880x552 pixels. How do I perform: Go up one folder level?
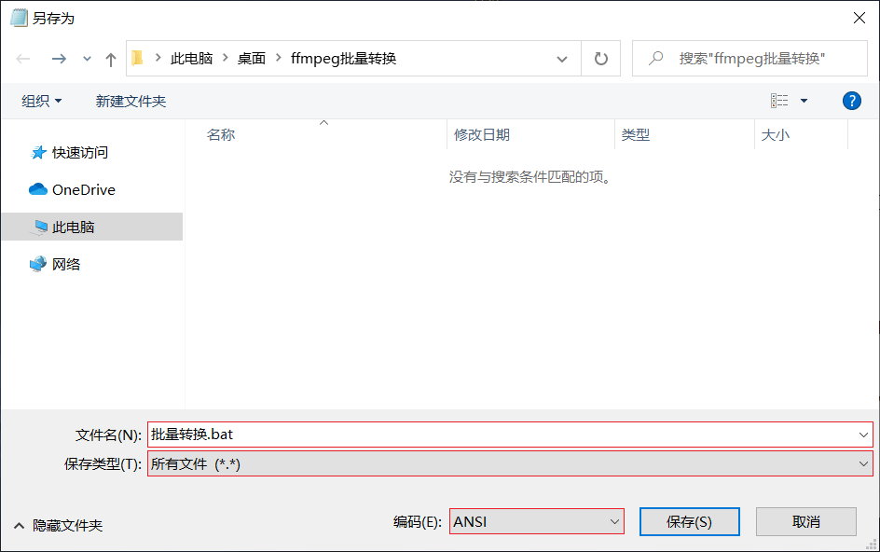pyautogui.click(x=111, y=59)
